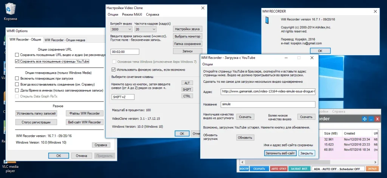Click 'Папка сохранения' button
The height and width of the screenshot is (178, 387).
[187, 44]
